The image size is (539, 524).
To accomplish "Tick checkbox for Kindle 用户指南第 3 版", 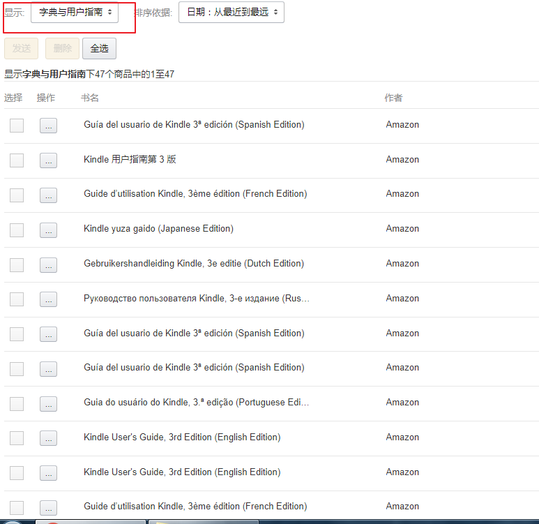I will [x=17, y=160].
